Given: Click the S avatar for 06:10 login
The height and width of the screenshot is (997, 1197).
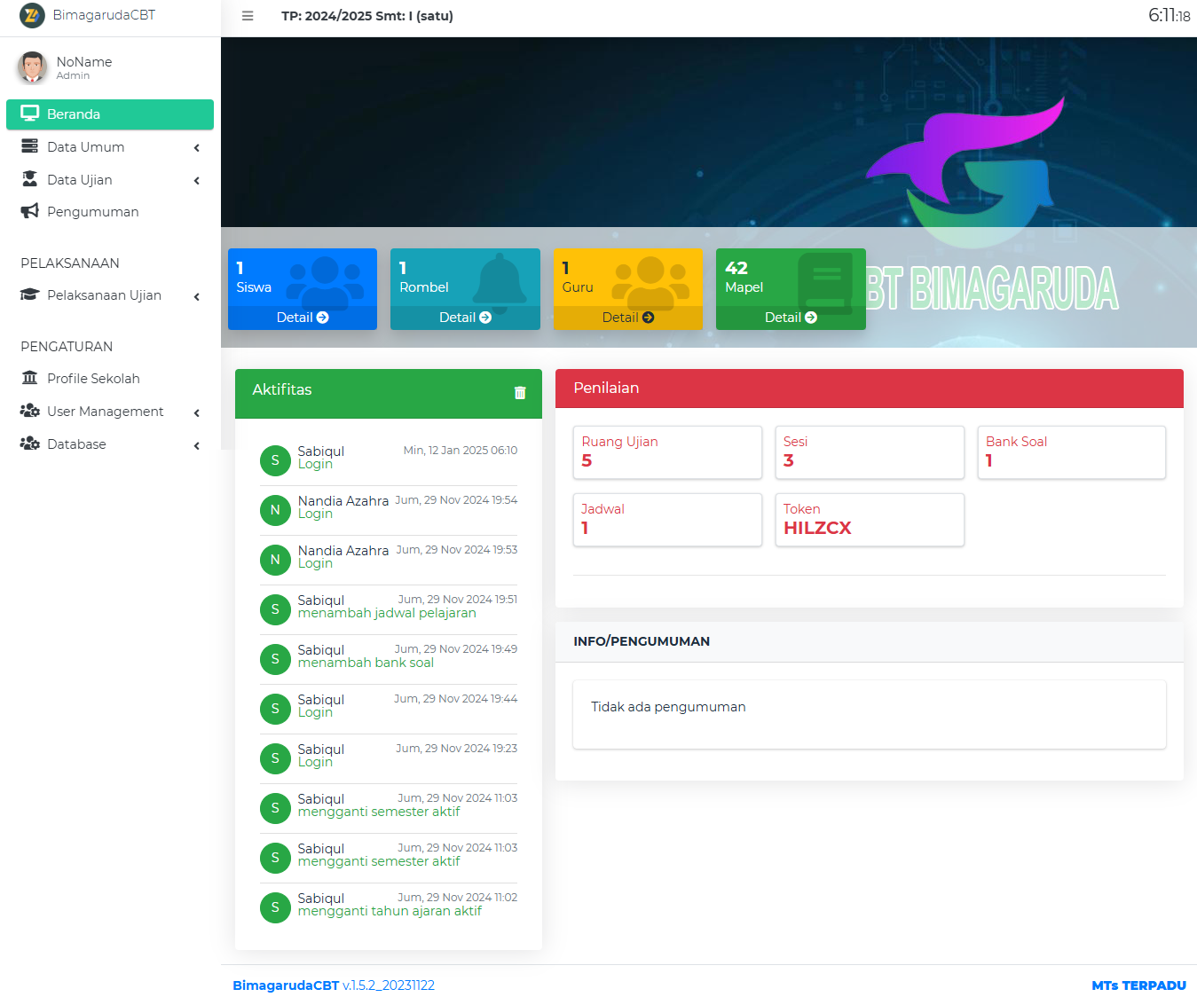Looking at the screenshot, I should 275,460.
